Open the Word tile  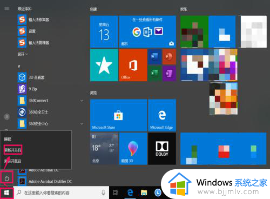(x=154, y=57)
